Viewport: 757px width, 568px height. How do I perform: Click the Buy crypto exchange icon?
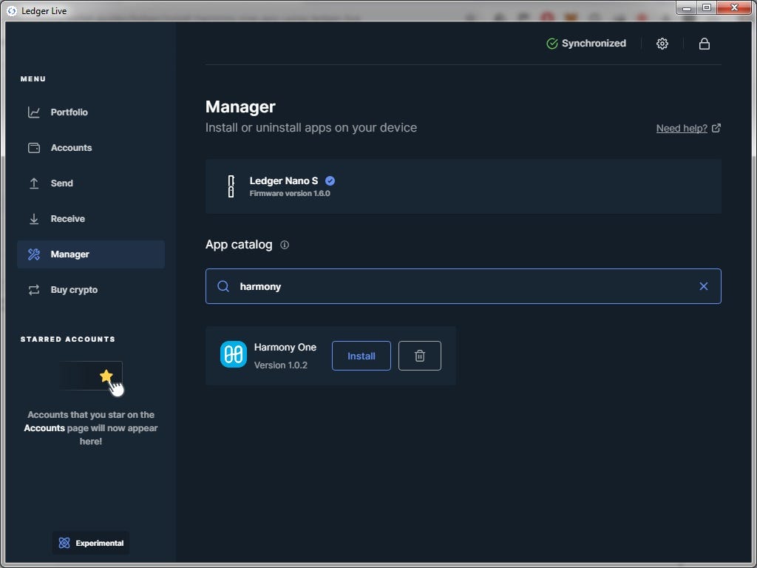coord(34,290)
